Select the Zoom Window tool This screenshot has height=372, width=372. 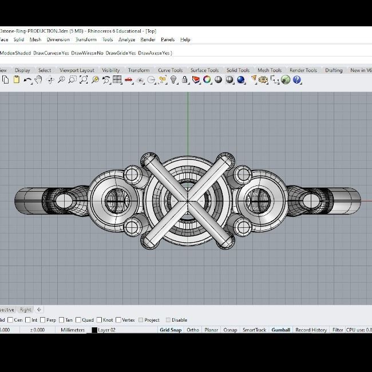point(72,80)
